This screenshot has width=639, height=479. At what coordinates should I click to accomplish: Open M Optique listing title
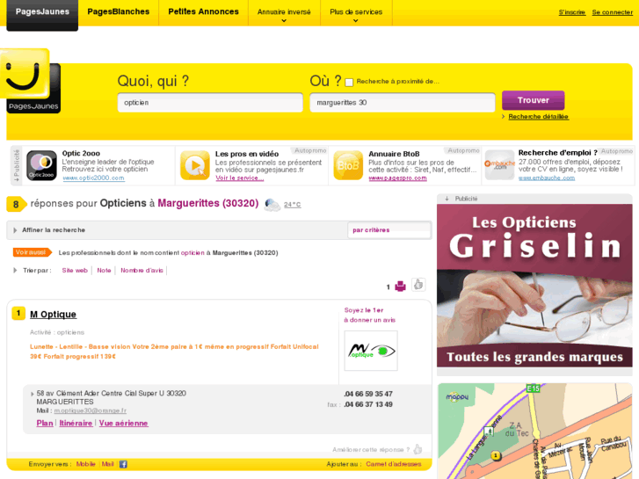click(x=53, y=315)
